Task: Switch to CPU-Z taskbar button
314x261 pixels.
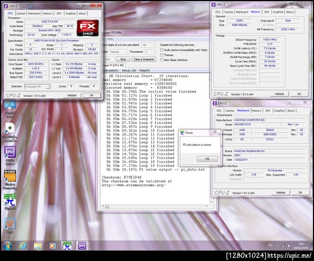Action: point(82,245)
